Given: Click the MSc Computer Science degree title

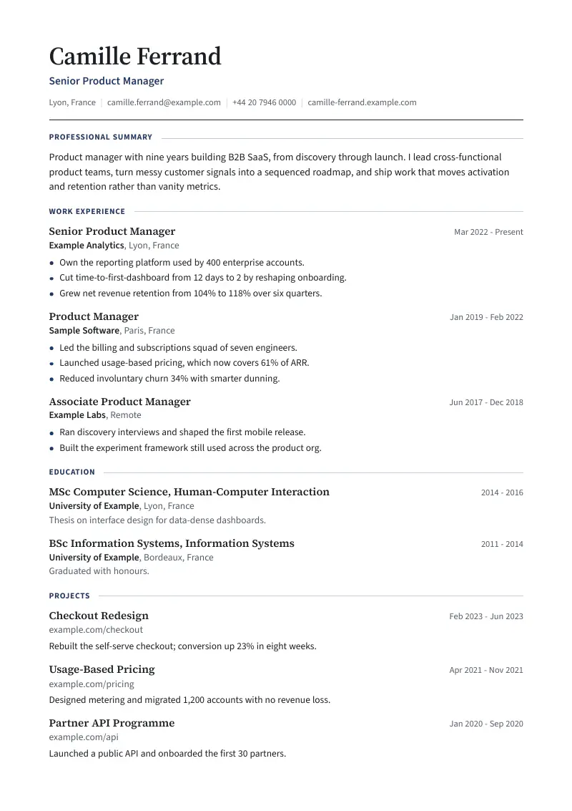Looking at the screenshot, I should (189, 492).
